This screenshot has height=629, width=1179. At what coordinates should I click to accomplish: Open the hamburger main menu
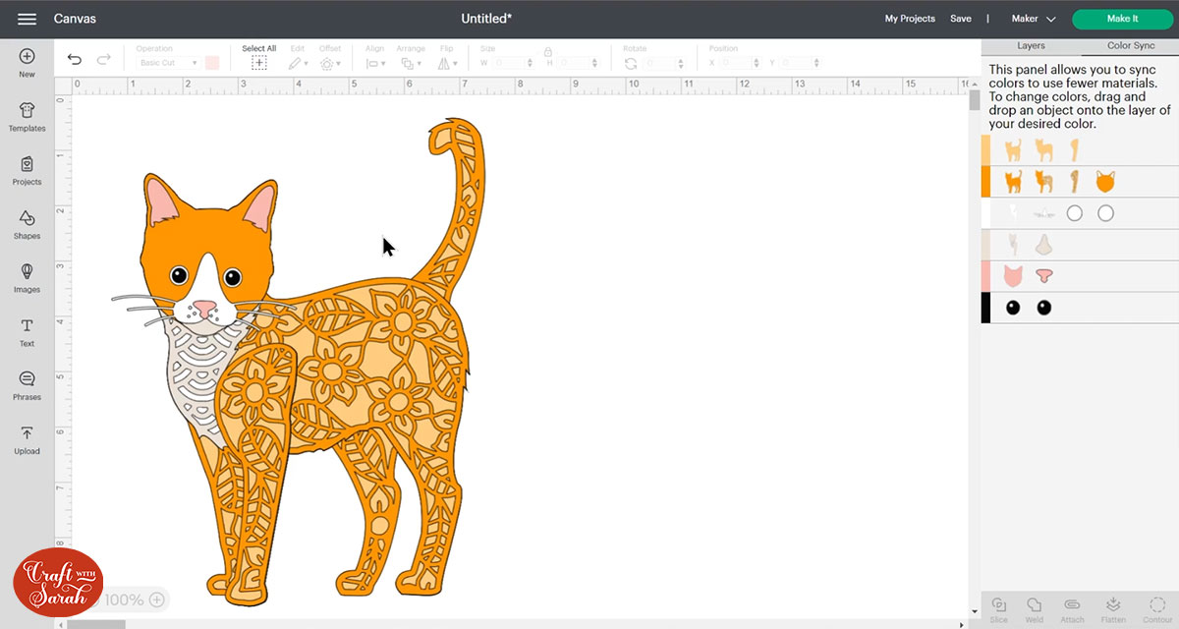tap(27, 19)
